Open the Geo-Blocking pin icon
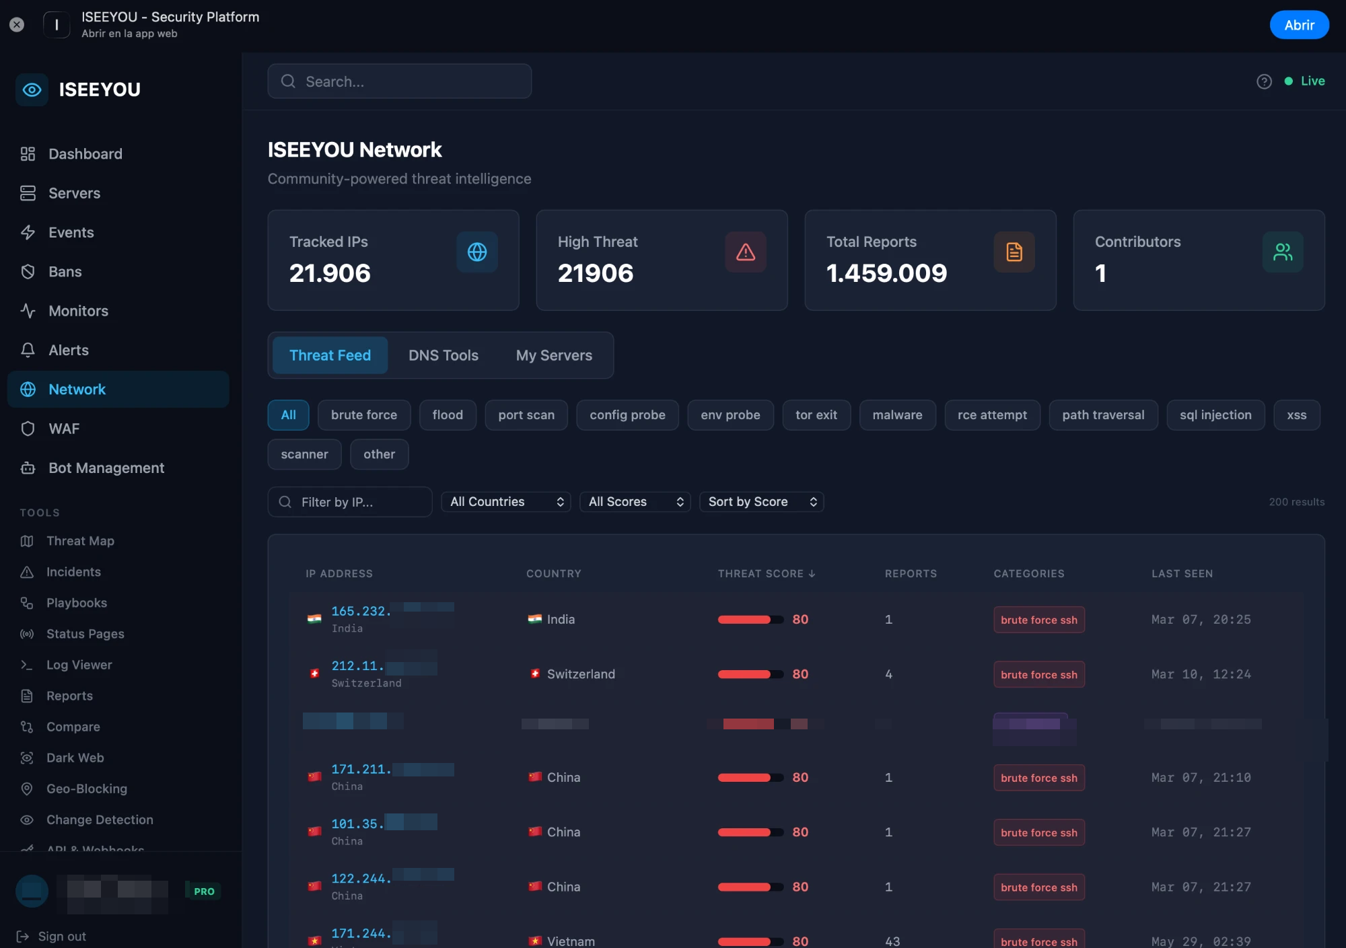 pyautogui.click(x=27, y=789)
